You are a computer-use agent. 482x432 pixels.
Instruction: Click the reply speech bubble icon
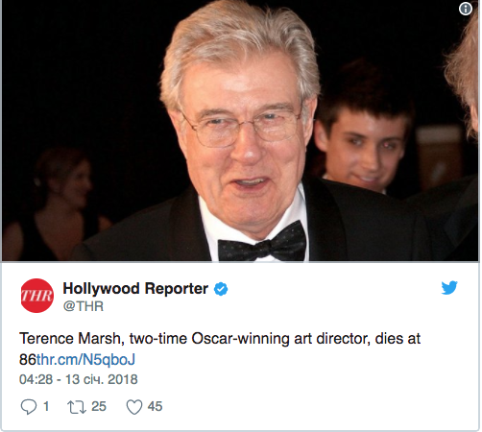[x=29, y=407]
